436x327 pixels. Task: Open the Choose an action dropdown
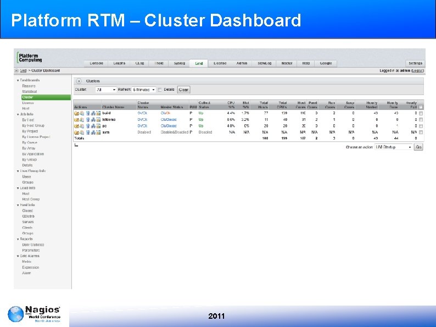click(393, 147)
